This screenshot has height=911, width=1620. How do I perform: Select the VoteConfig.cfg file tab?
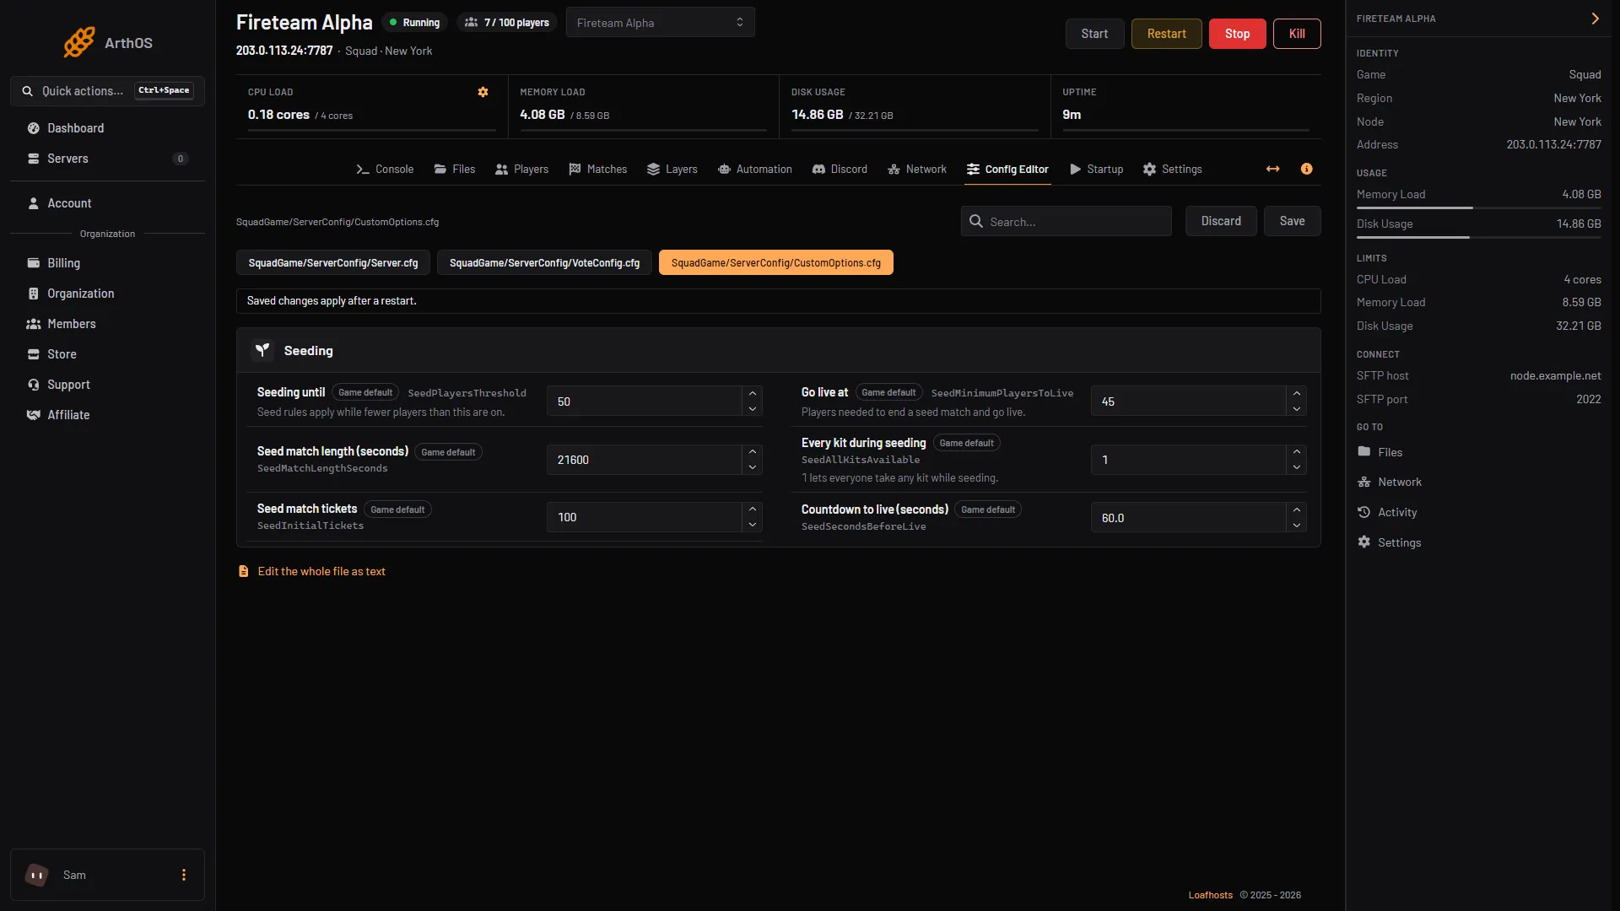click(x=544, y=263)
